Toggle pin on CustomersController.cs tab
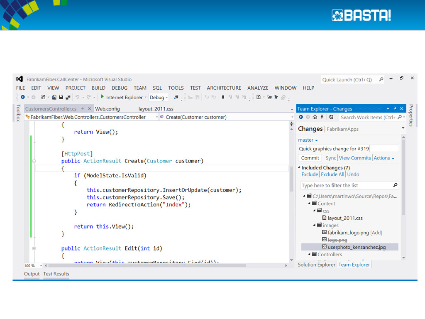Image resolution: width=425 pixels, height=319 pixels. 83,108
